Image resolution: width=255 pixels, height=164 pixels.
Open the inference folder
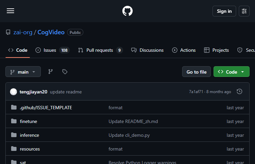(x=29, y=135)
